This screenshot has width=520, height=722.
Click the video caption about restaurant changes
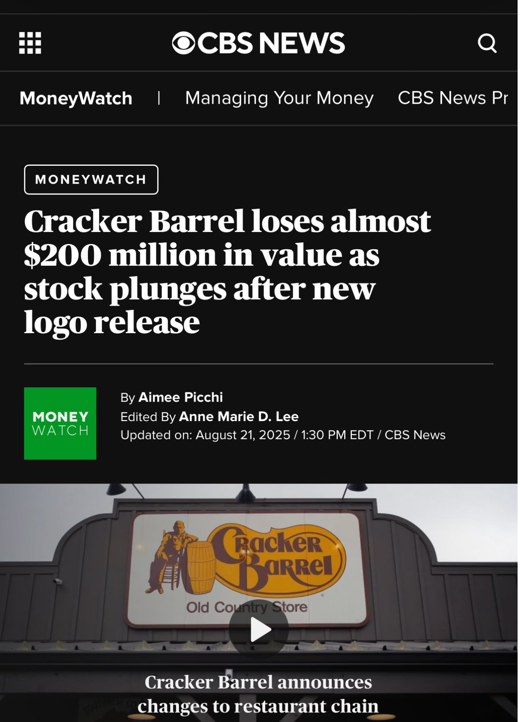258,694
